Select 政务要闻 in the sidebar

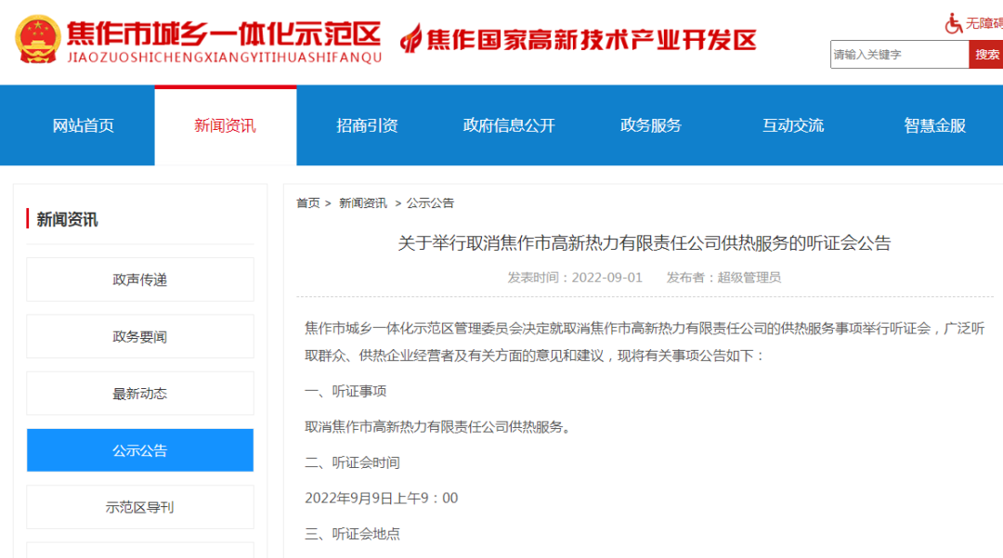click(140, 336)
